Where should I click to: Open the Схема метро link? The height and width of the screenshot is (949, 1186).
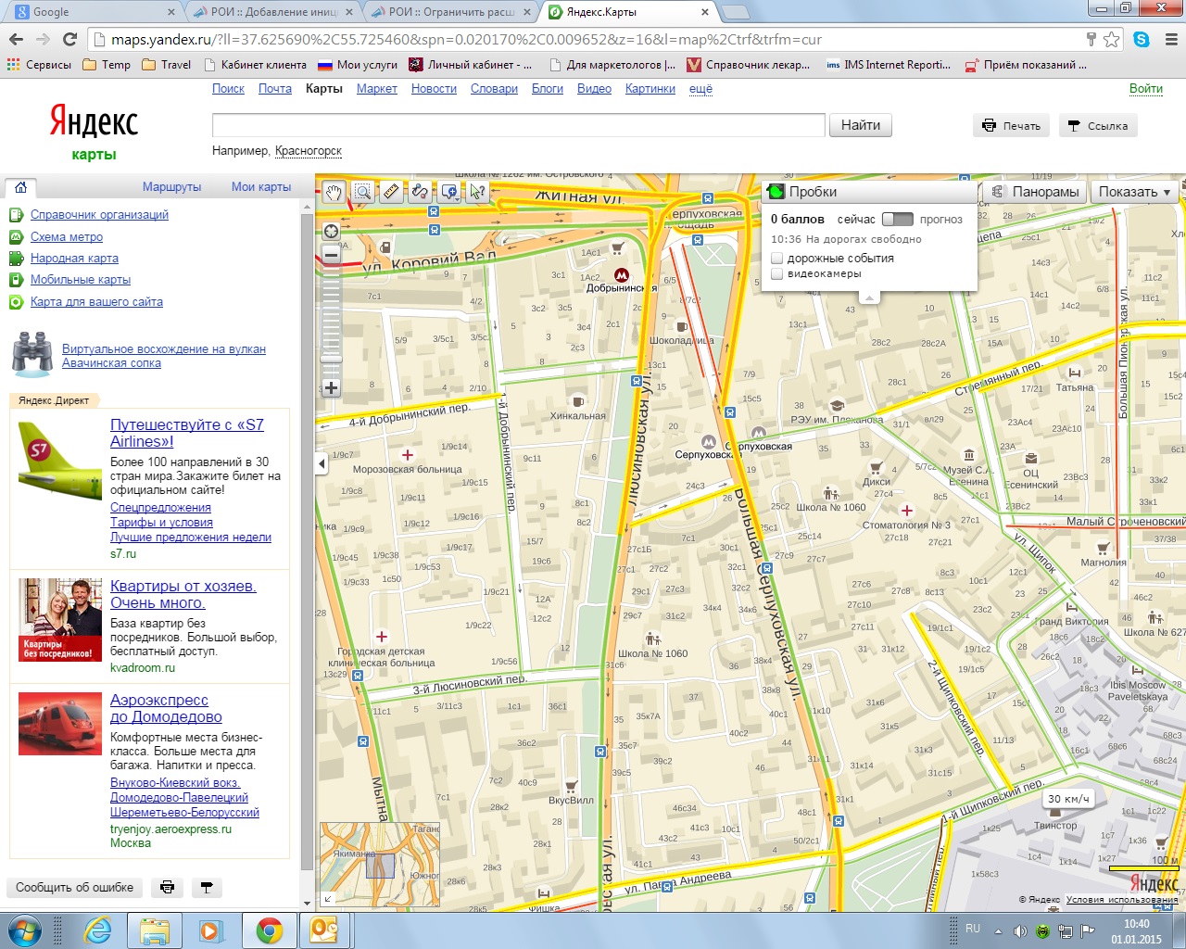[67, 237]
